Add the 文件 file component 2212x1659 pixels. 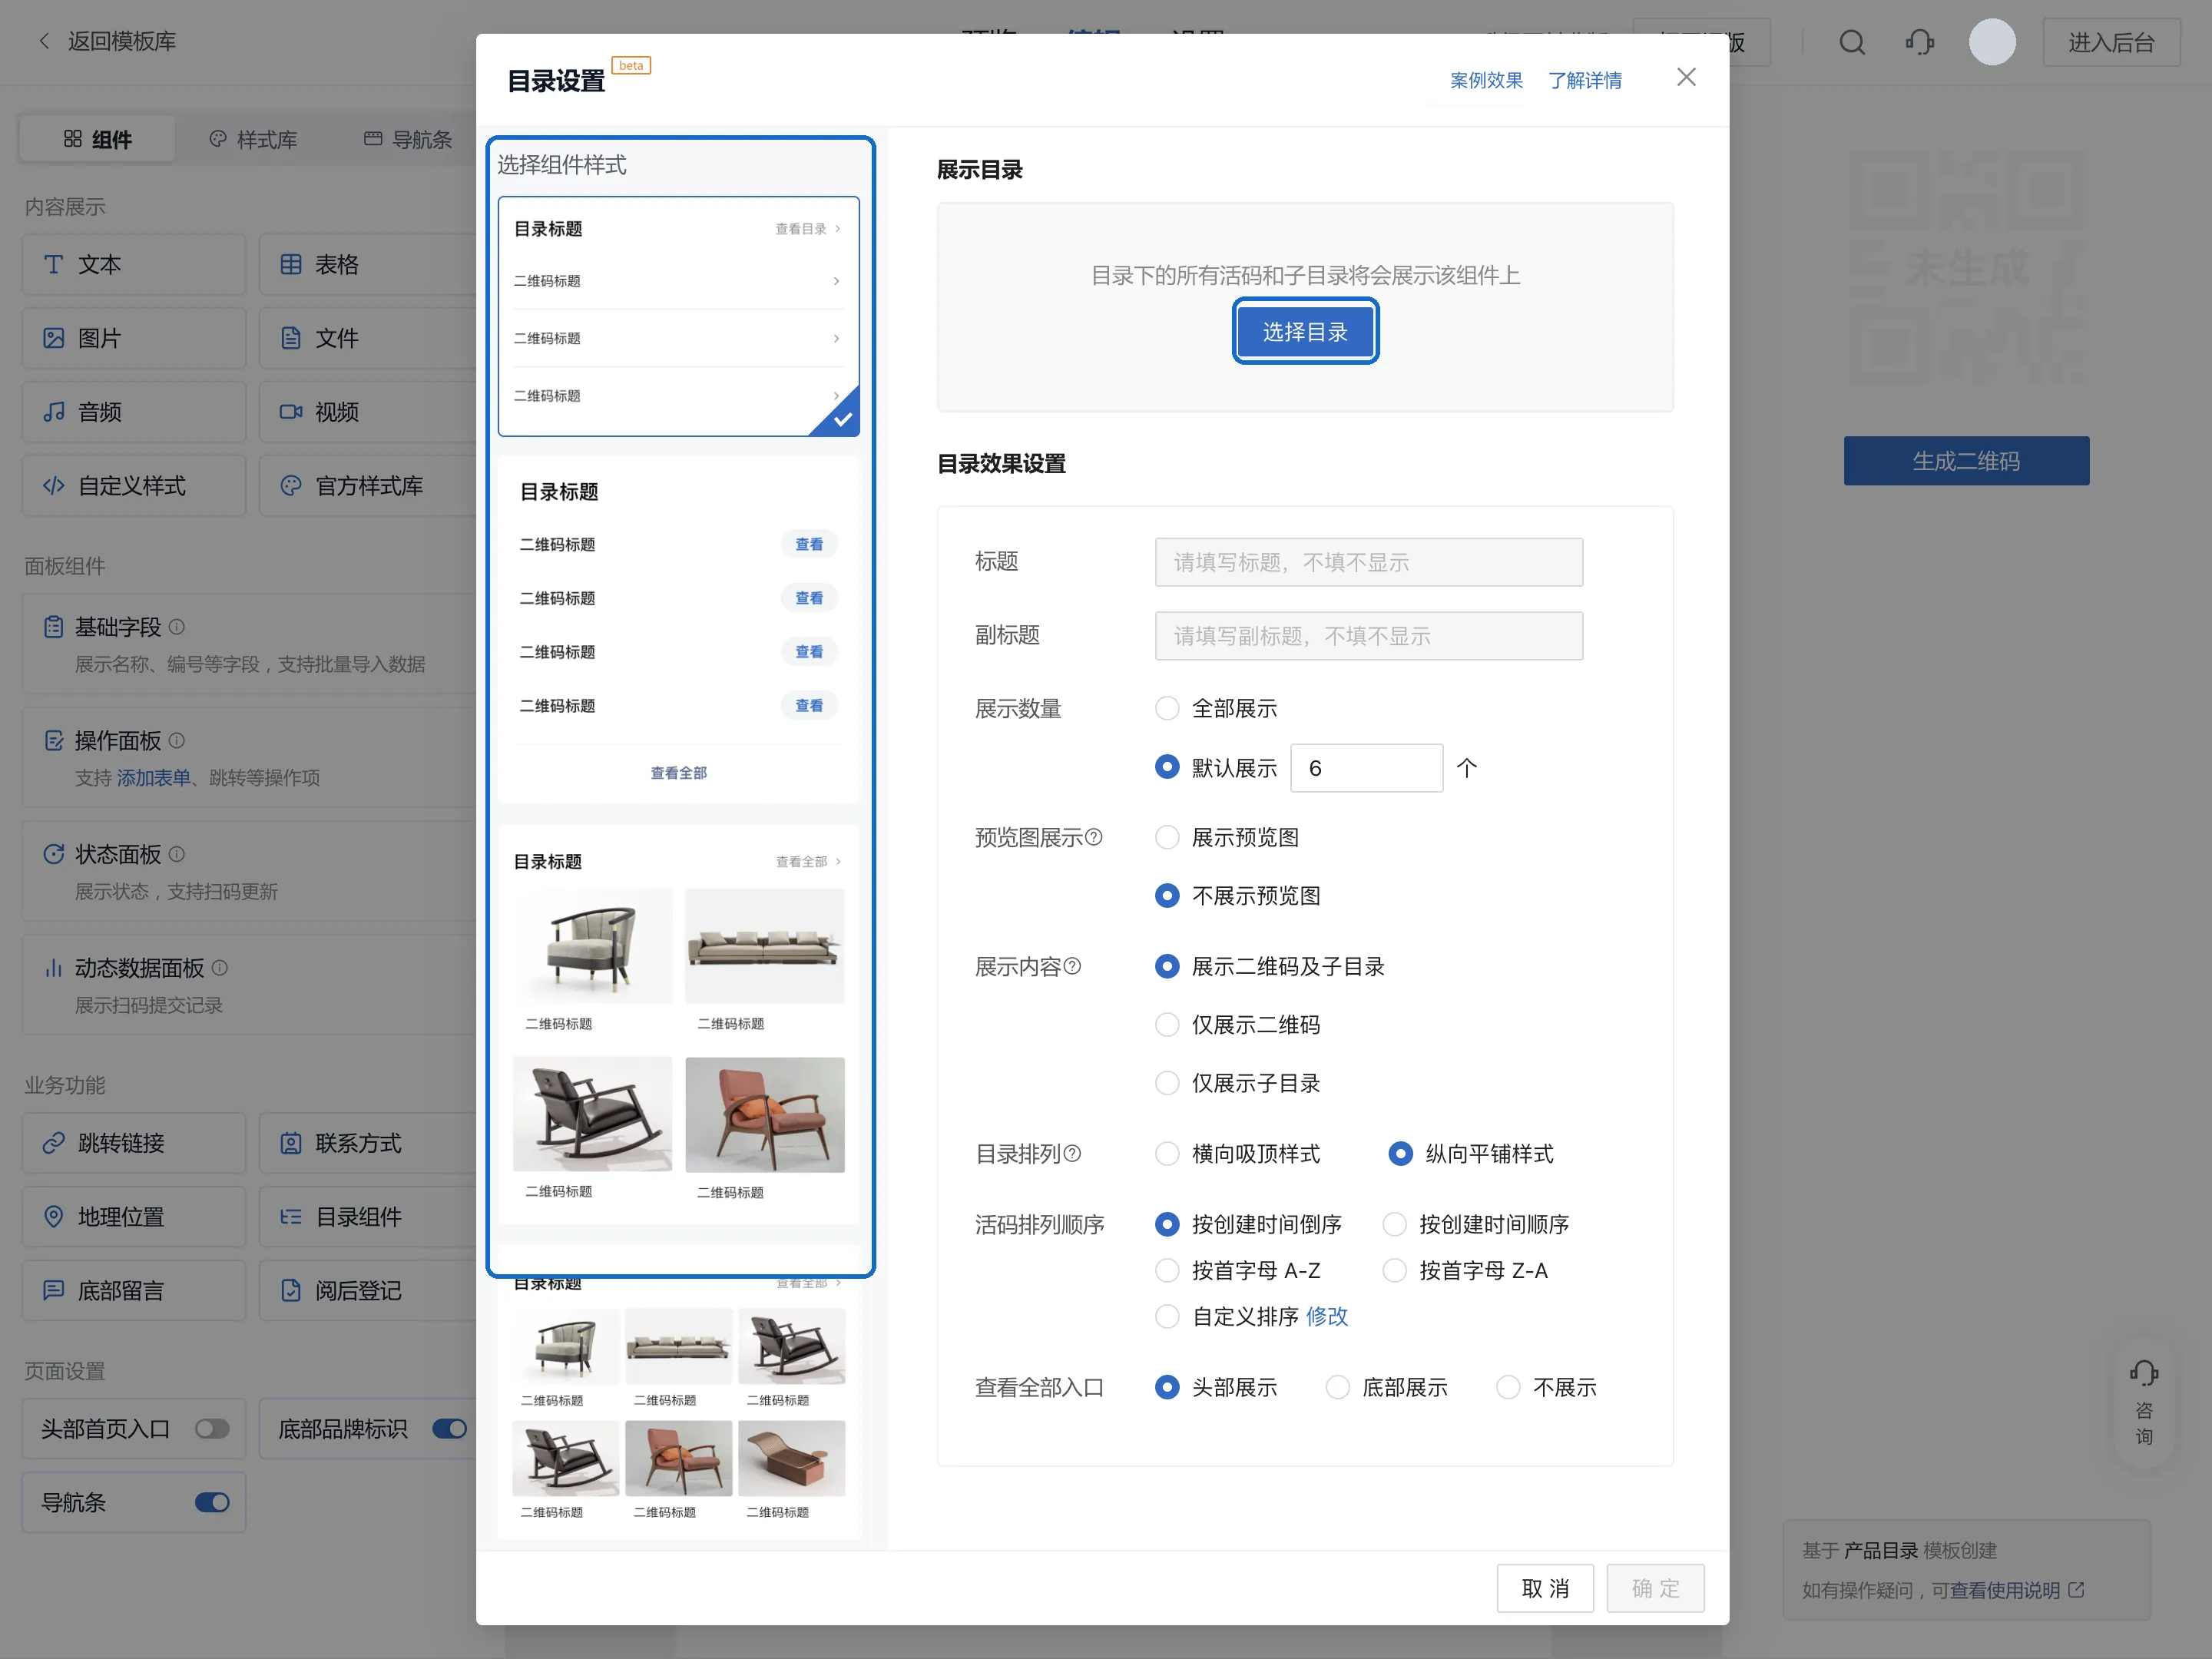pos(368,338)
